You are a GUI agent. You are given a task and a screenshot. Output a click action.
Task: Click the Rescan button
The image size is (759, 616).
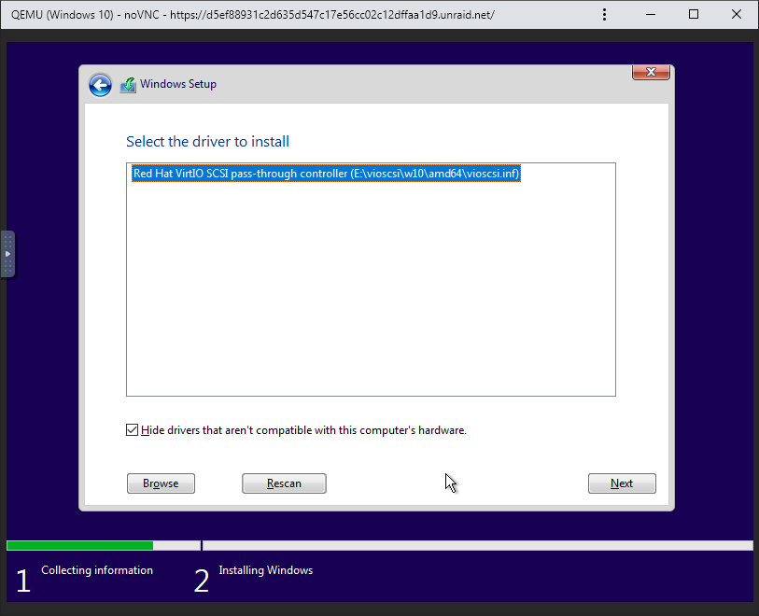click(284, 483)
